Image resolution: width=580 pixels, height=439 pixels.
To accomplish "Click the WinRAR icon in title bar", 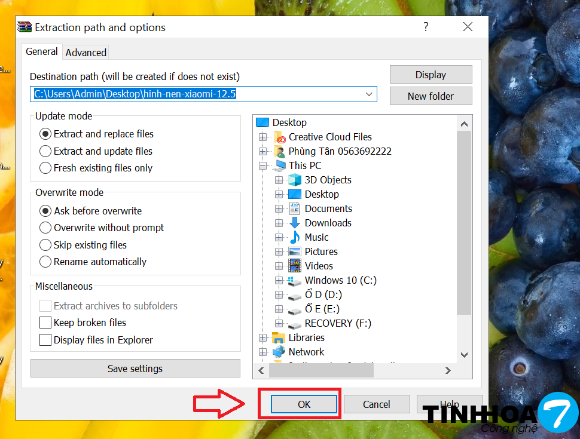I will [x=25, y=27].
